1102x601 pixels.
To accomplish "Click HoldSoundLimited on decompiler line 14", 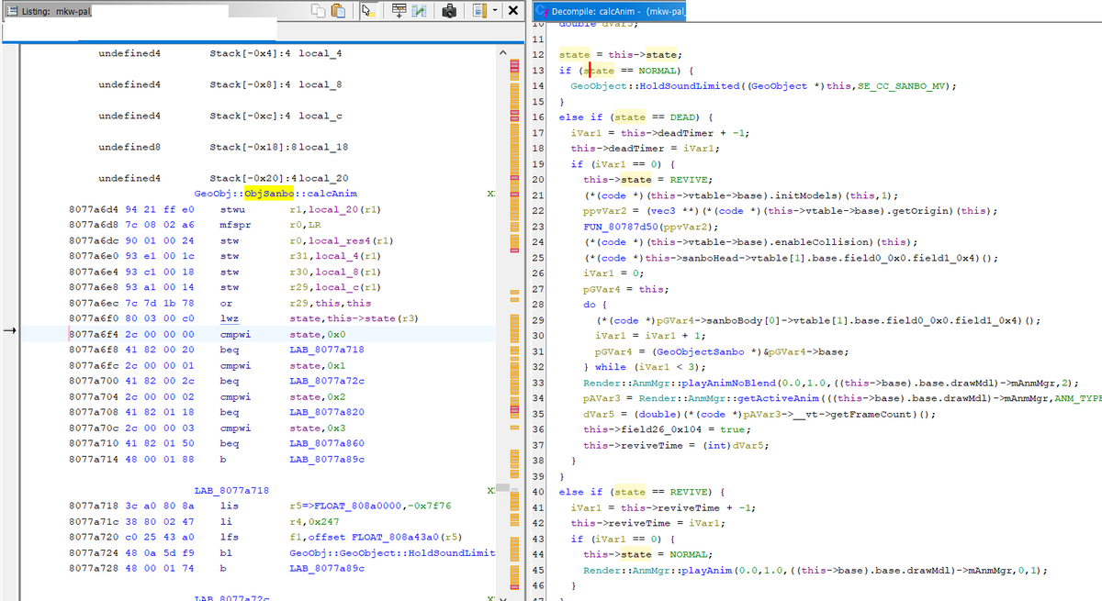I will coord(689,86).
